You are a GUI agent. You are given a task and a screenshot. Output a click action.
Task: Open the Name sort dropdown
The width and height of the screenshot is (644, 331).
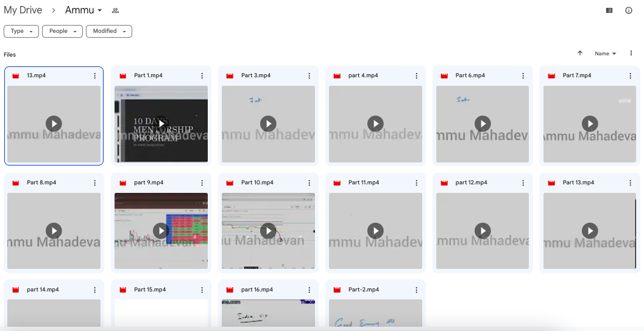[605, 54]
